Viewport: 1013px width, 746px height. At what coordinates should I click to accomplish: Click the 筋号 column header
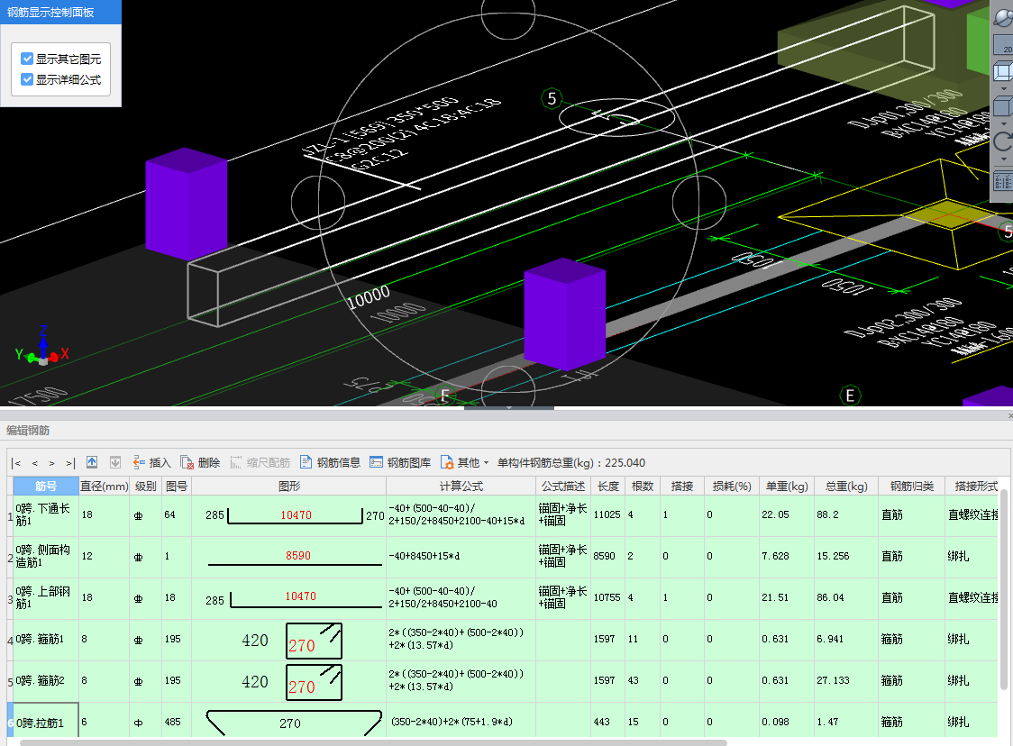point(46,486)
